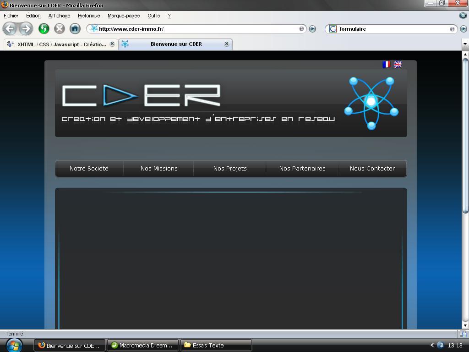Open the Historique menu

point(89,16)
